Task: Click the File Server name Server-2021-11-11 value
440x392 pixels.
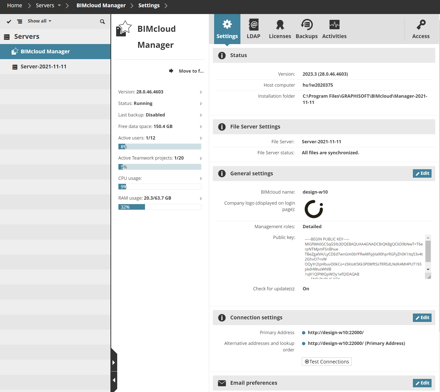Action: (x=321, y=142)
